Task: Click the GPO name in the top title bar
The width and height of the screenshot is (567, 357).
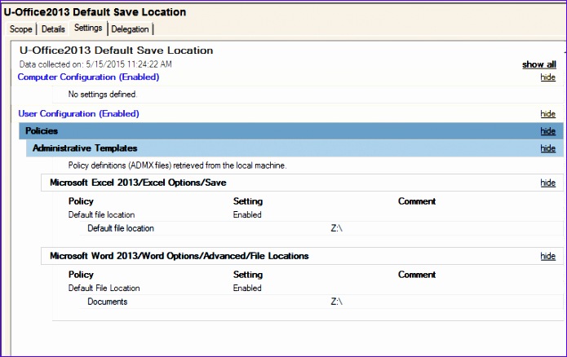Action: 95,12
